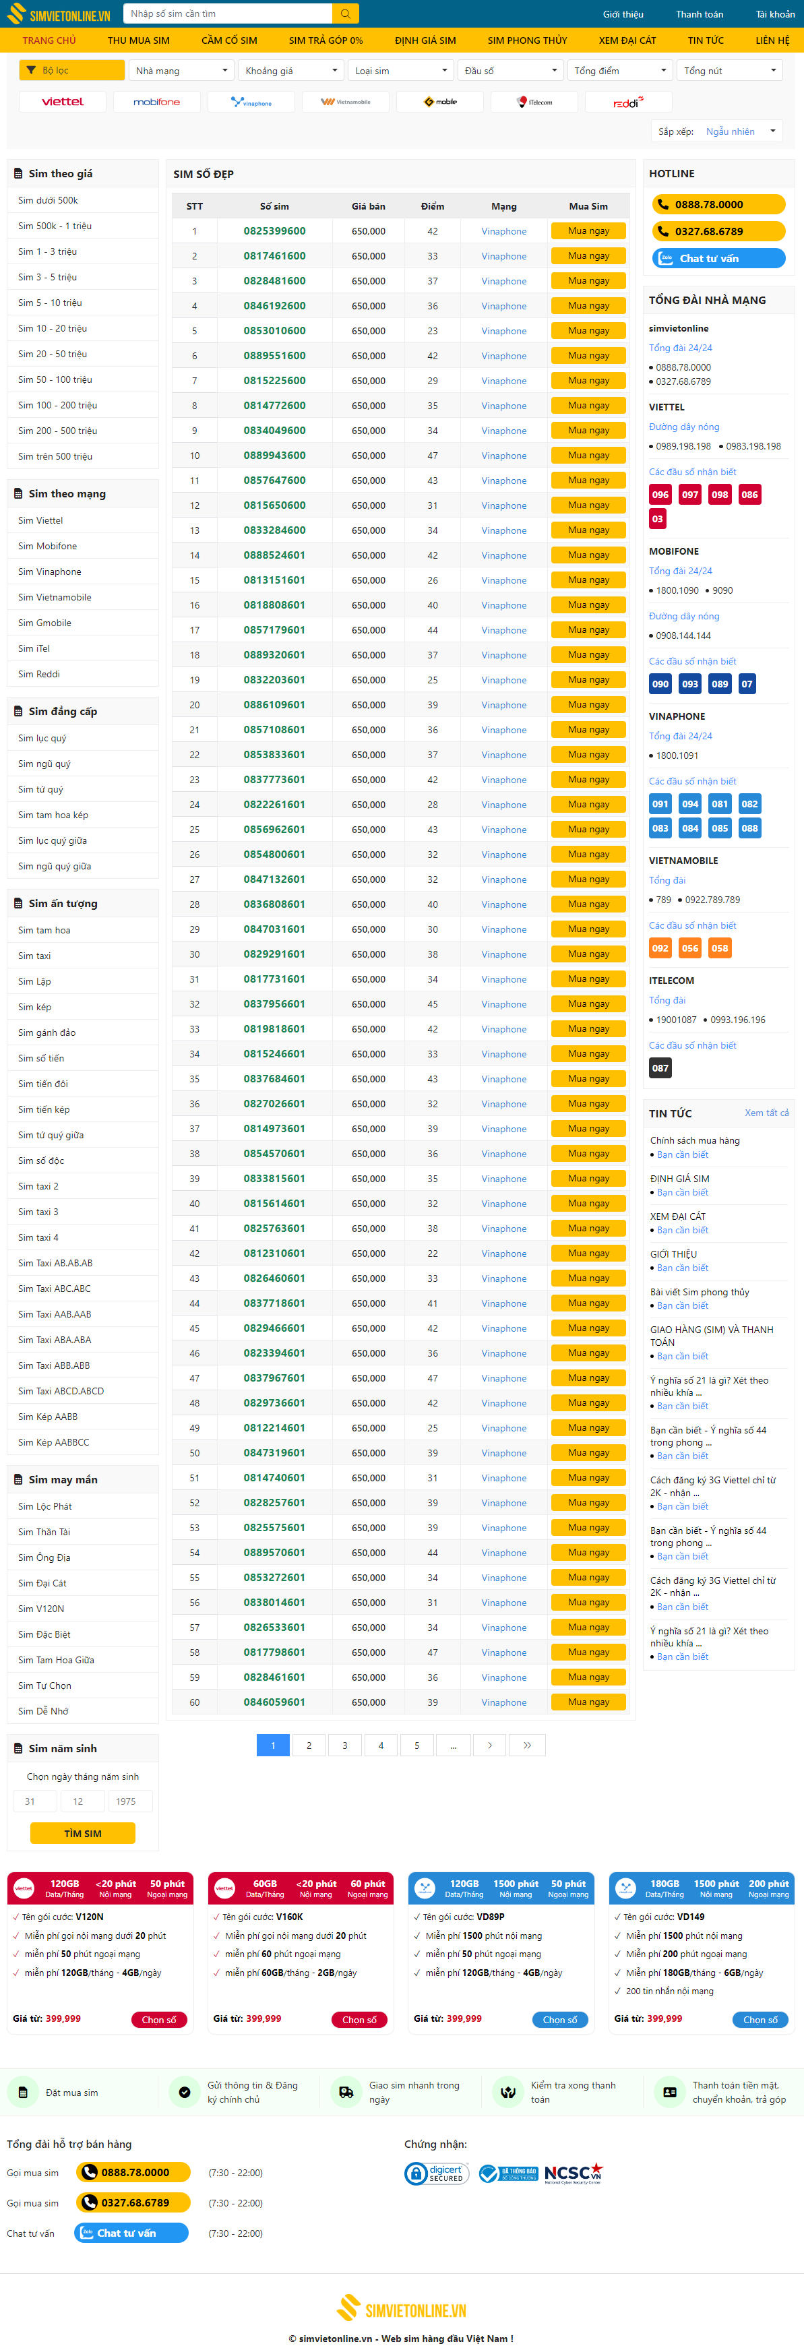Click the 'TÌM SIM' button
This screenshot has width=804, height=2350.
83,1832
